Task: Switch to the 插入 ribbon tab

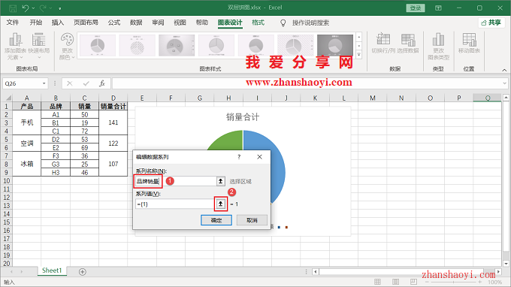Action: pyautogui.click(x=58, y=23)
